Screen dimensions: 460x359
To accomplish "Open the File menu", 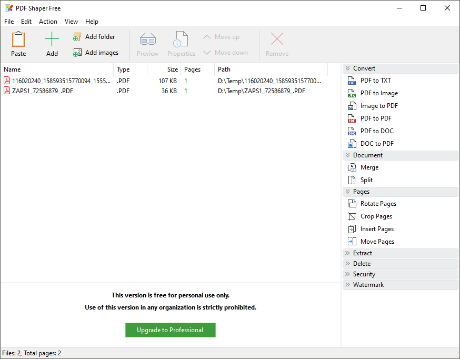I will [x=9, y=22].
